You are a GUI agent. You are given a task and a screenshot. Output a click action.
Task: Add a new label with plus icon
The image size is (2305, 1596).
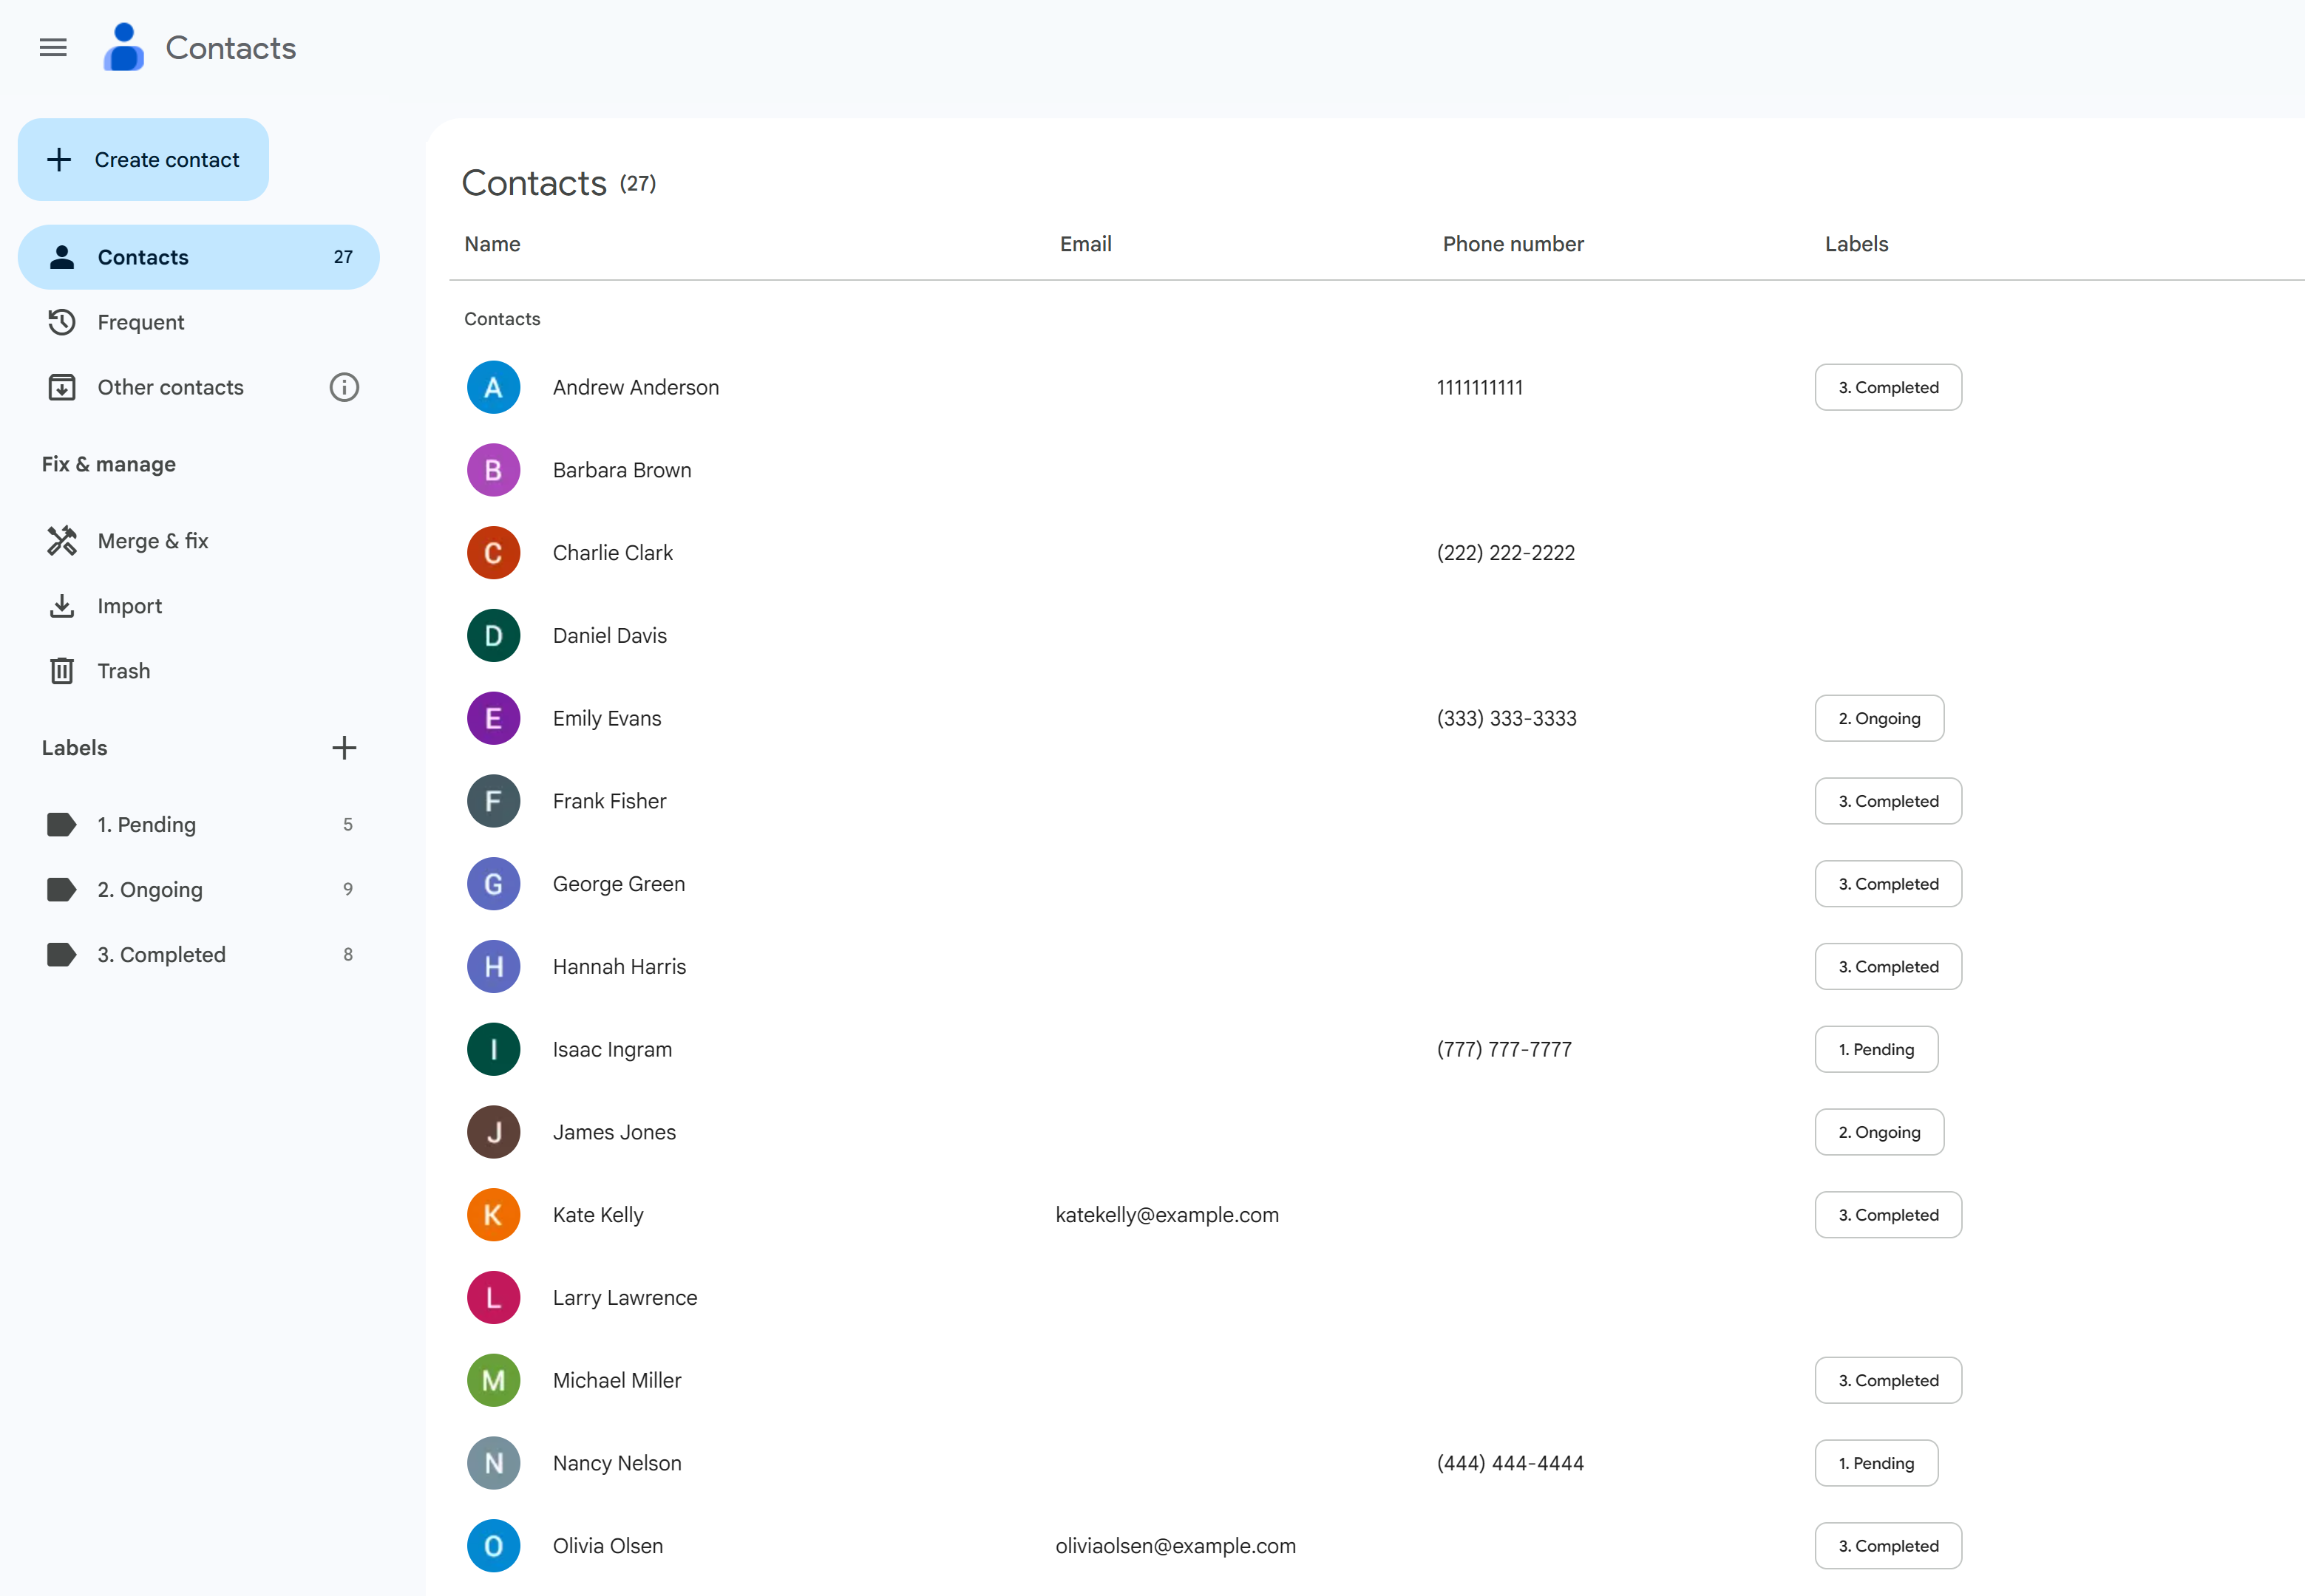pos(344,748)
